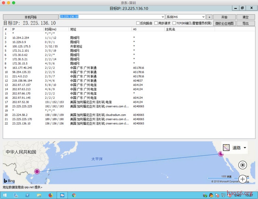Click the macOS green zoom window button
The width and height of the screenshot is (258, 199).
(14, 3)
